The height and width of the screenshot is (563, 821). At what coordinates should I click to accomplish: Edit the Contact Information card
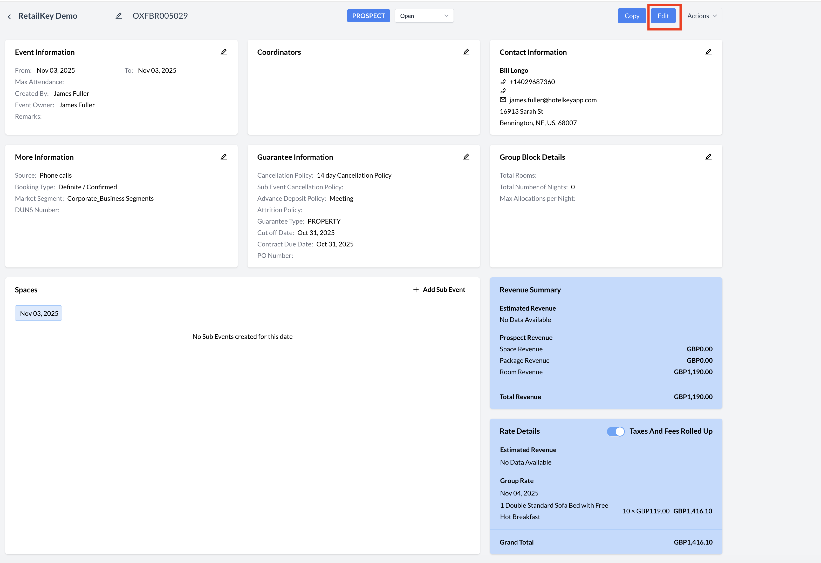coord(708,52)
